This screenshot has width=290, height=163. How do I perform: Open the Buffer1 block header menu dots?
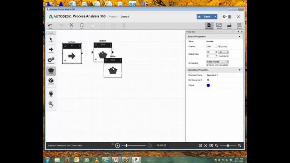pos(110,45)
